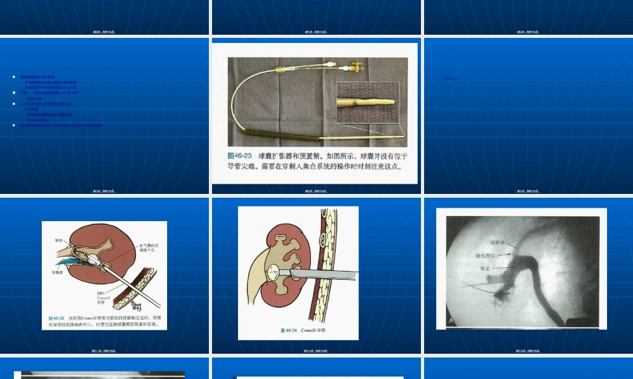Click the label 肾盂 on the X-ray
The width and height of the screenshot is (633, 379).
484,267
